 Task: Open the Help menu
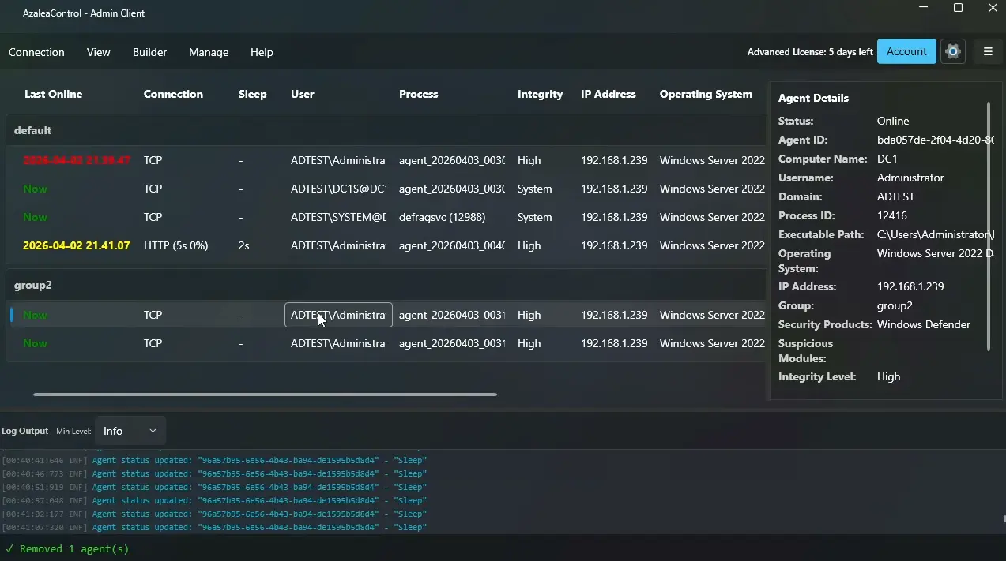coord(262,52)
